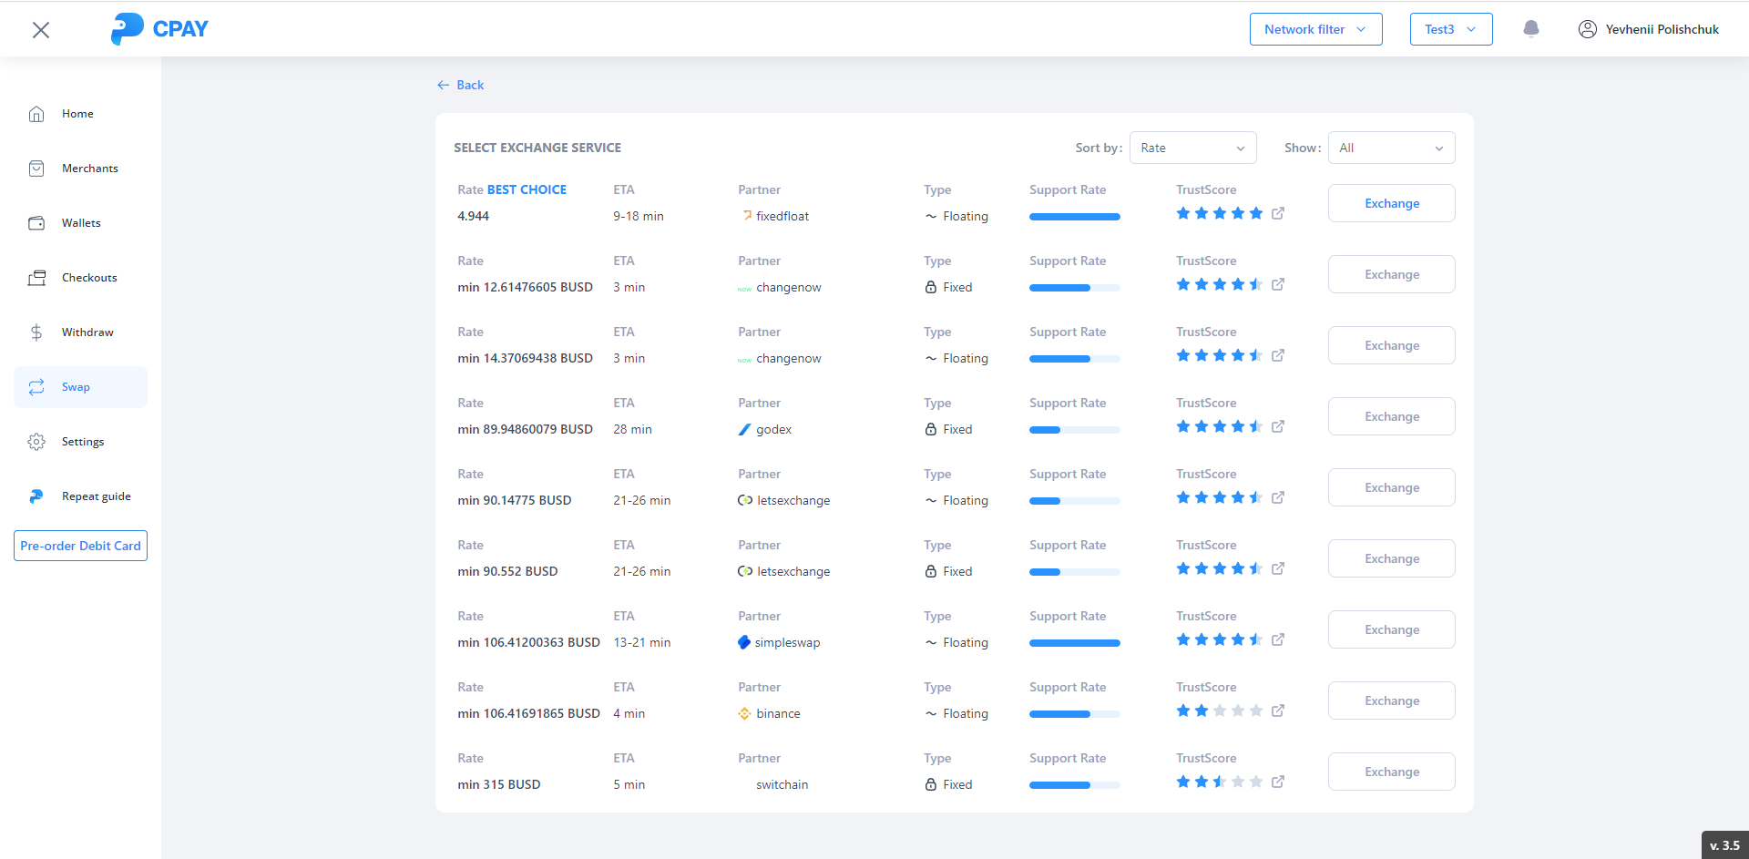Image resolution: width=1749 pixels, height=859 pixels.
Task: Click the CPAY logo
Action: point(159,29)
